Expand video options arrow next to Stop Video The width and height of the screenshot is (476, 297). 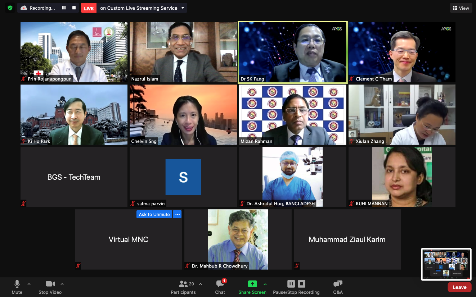pos(62,284)
